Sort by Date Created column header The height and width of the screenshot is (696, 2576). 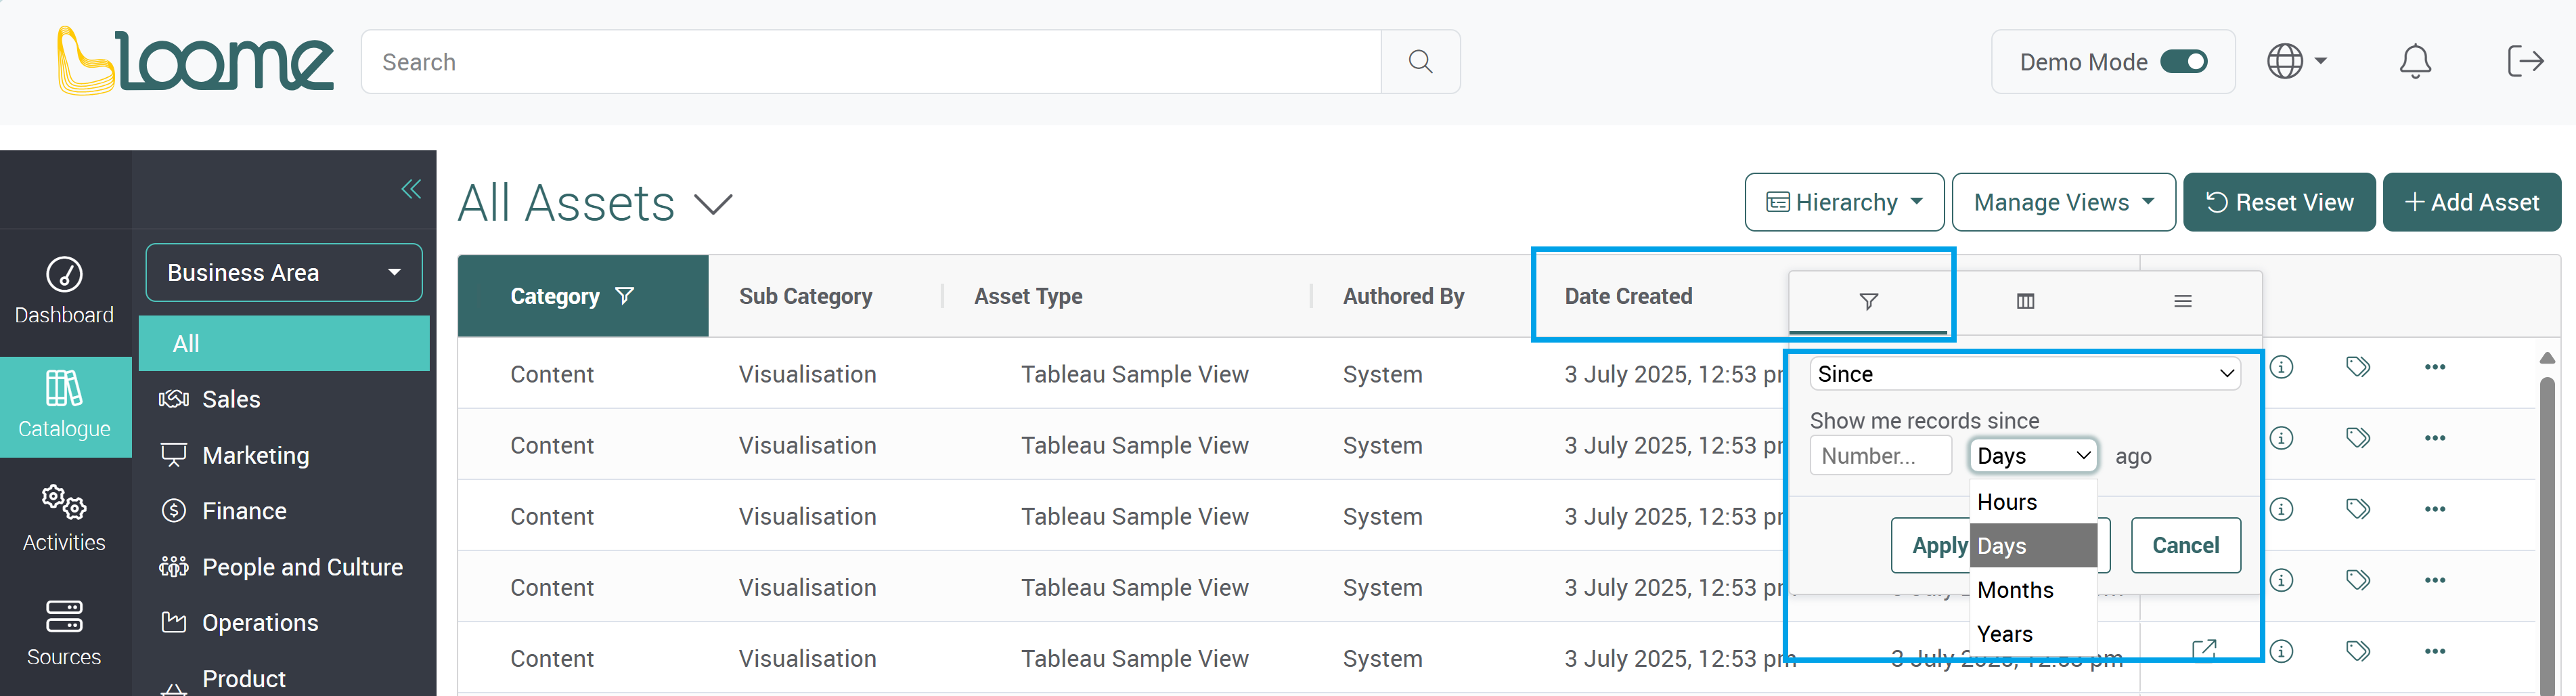pos(1628,296)
